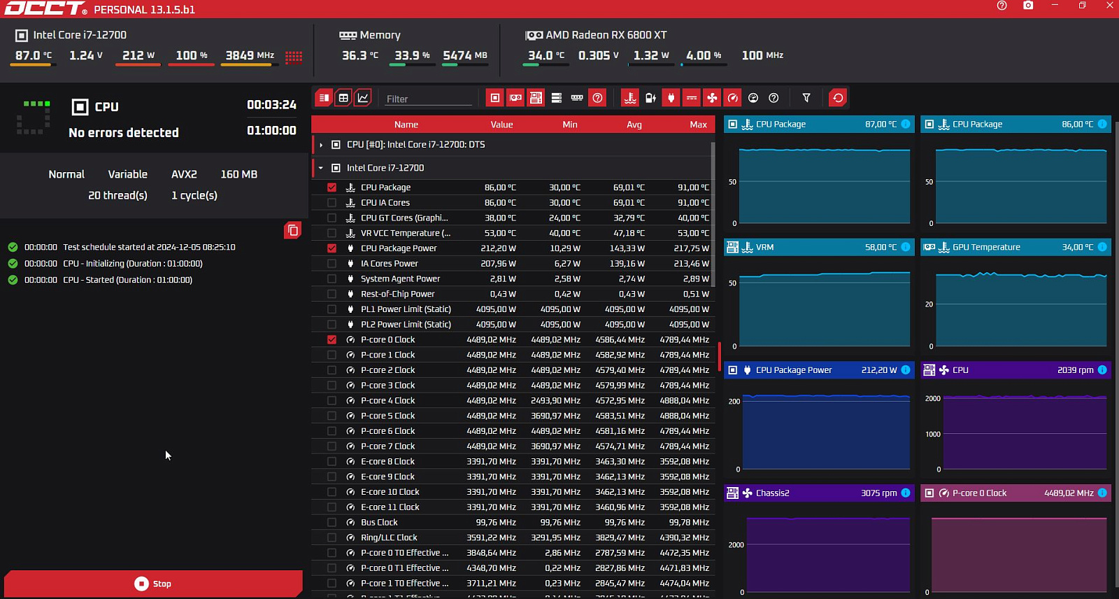
Task: Click the 'No errors detected' status text
Action: click(x=124, y=133)
